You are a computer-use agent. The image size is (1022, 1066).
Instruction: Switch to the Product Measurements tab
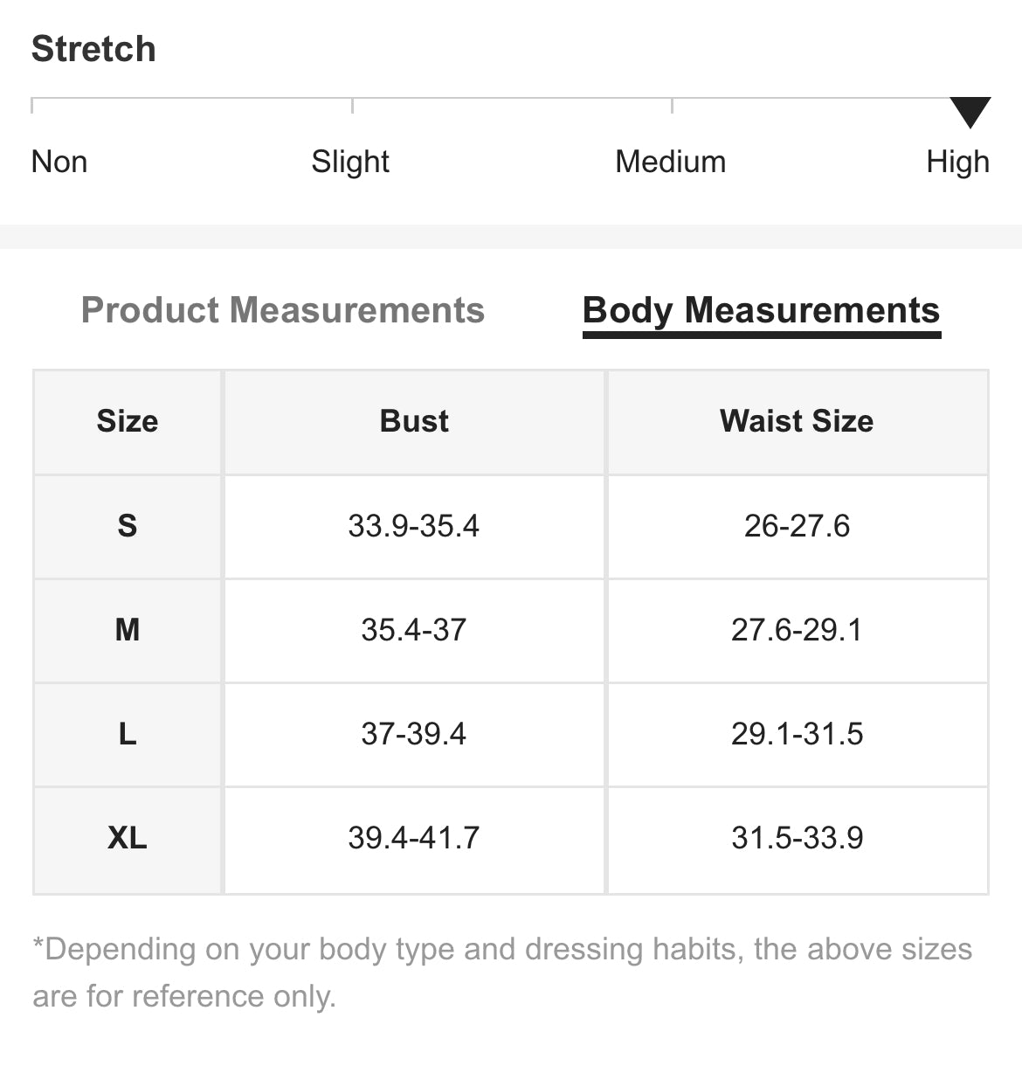(283, 310)
